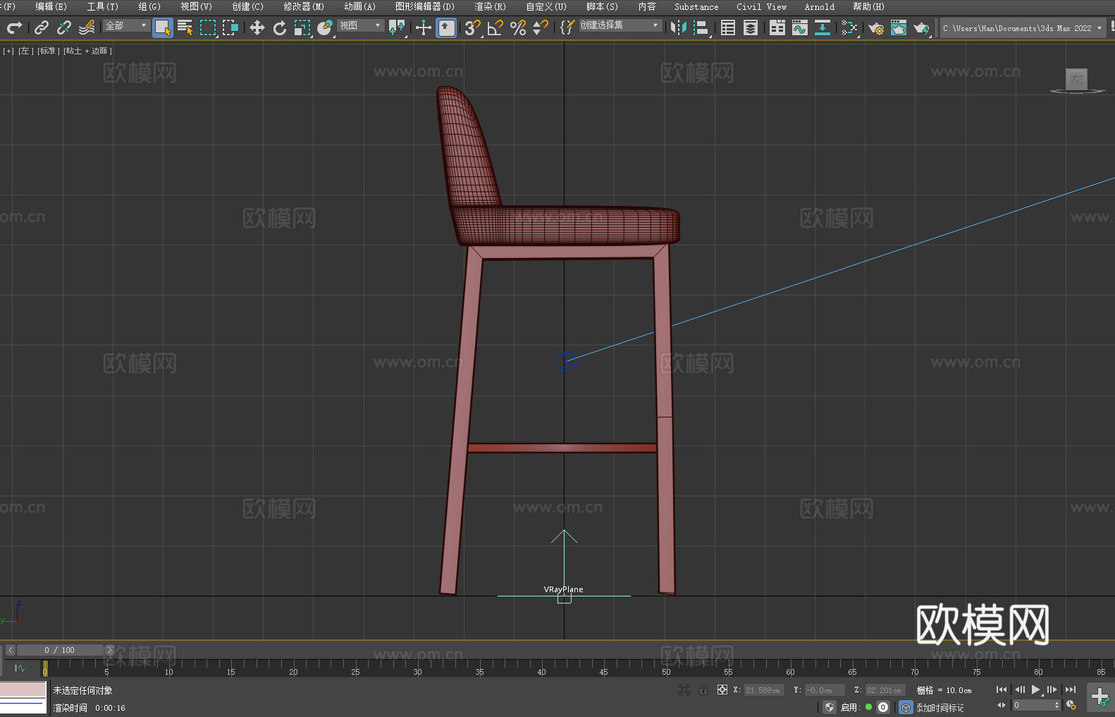Activate the Select Object tool

click(163, 27)
